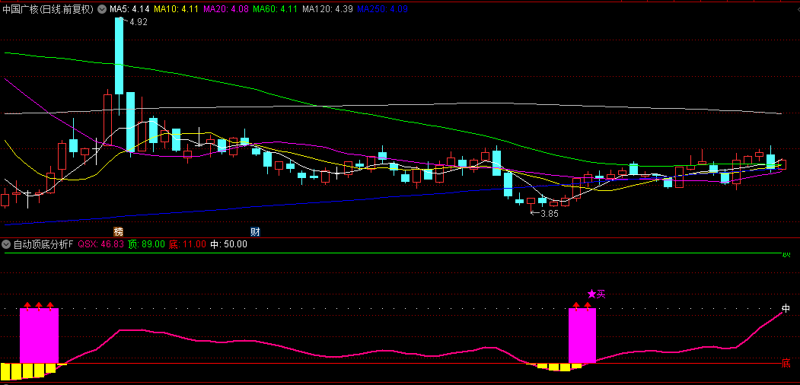The height and width of the screenshot is (385, 800).
Task: Click the 3.85 low price label
Action: tap(550, 214)
